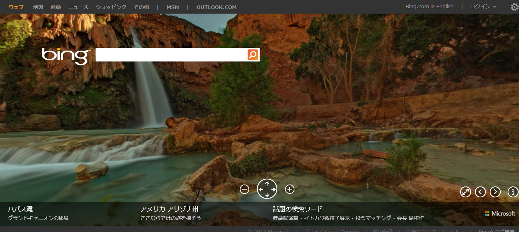Open the ショッピング menu item
Image resolution: width=519 pixels, height=232 pixels.
pos(111,7)
